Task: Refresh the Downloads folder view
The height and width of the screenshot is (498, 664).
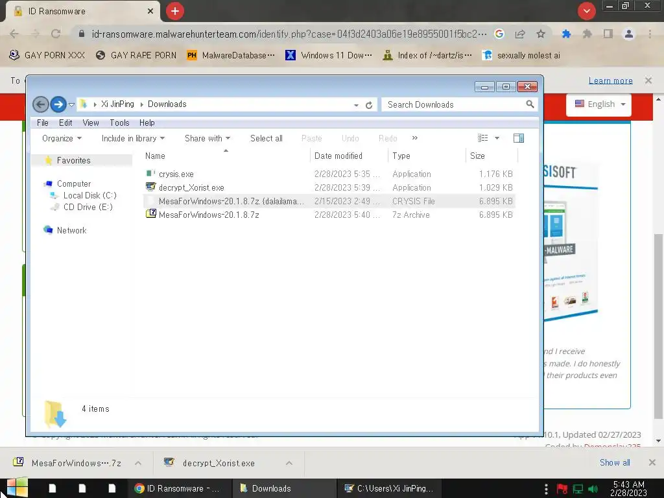Action: pyautogui.click(x=369, y=104)
